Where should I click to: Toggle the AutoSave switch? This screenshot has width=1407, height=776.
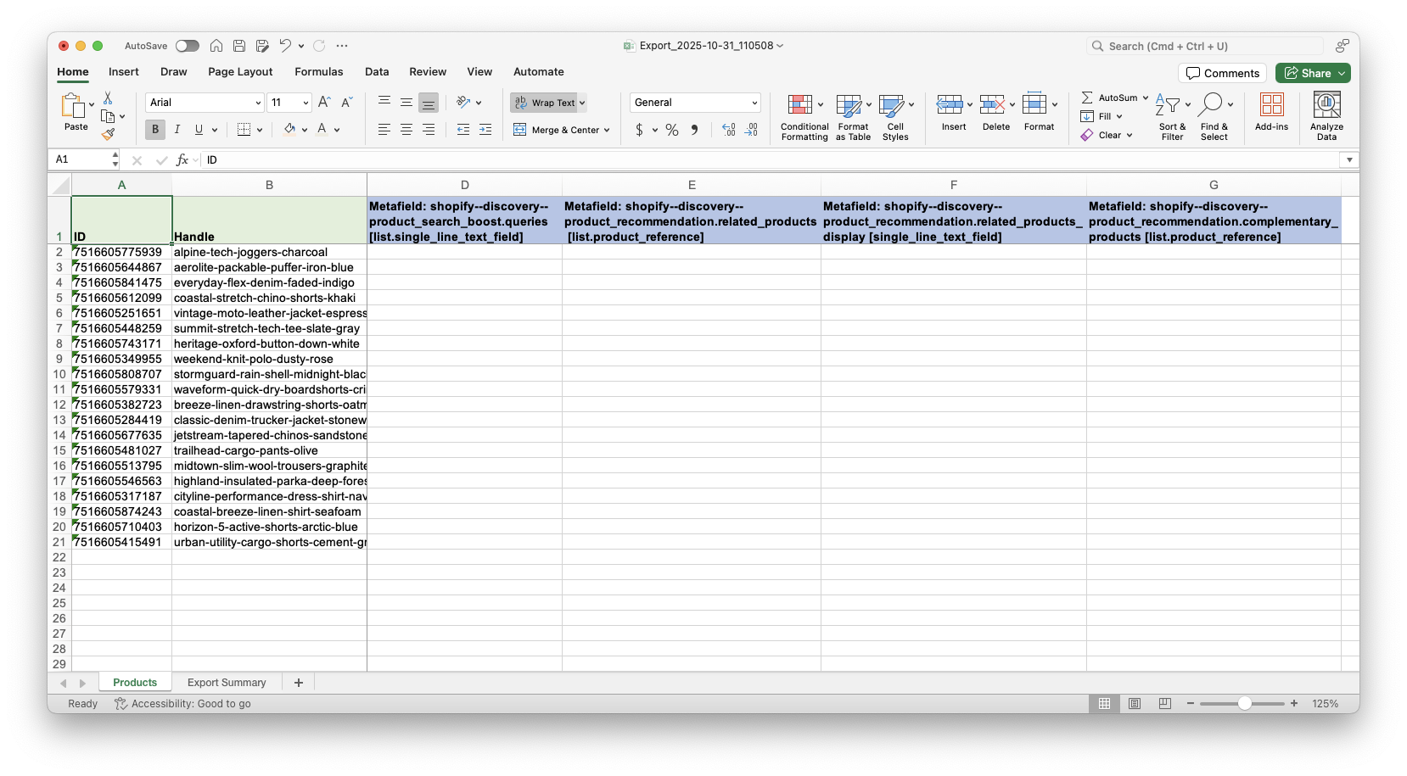pos(188,46)
